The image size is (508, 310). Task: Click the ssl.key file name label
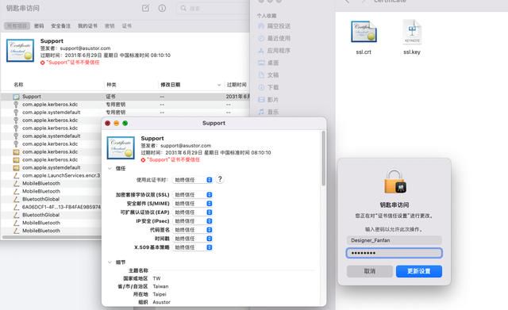[x=412, y=52]
